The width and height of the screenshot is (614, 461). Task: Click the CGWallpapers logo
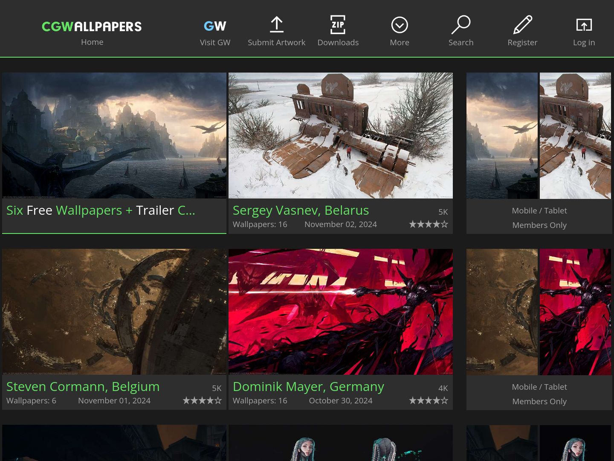pos(92,26)
